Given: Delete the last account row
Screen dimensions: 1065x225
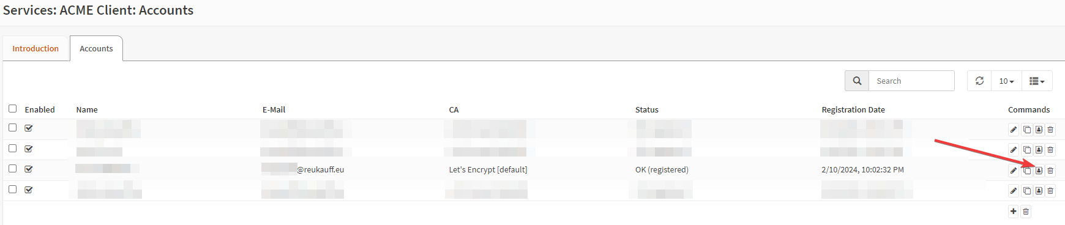Looking at the screenshot, I should [1050, 191].
